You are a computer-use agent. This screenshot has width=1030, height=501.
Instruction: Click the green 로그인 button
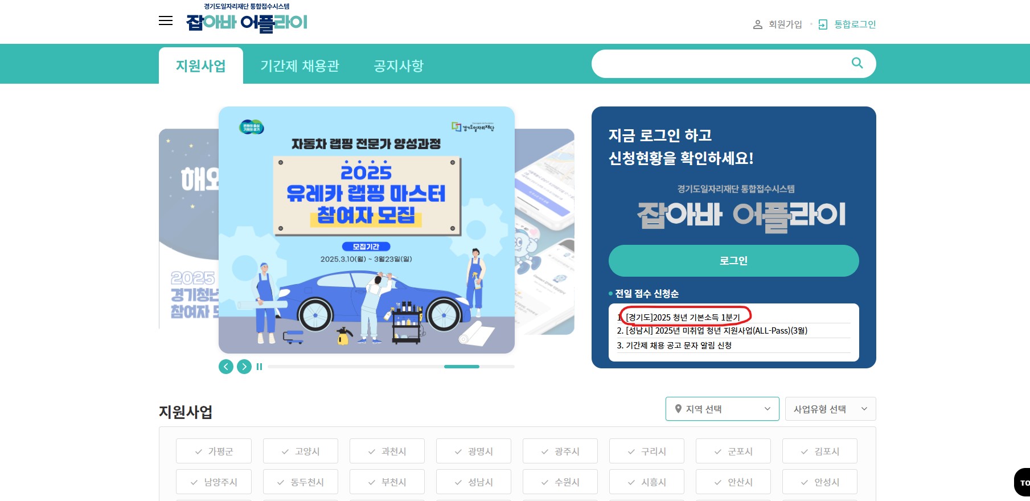[x=733, y=261]
